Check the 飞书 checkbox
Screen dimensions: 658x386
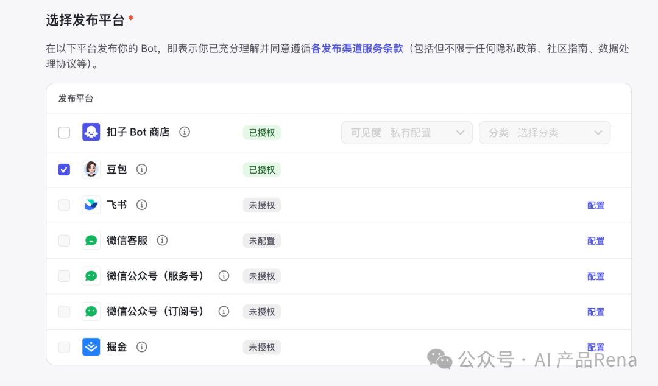[x=64, y=205]
